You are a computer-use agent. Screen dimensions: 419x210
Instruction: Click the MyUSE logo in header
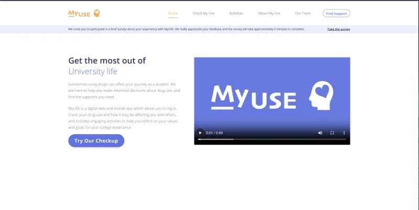[84, 14]
